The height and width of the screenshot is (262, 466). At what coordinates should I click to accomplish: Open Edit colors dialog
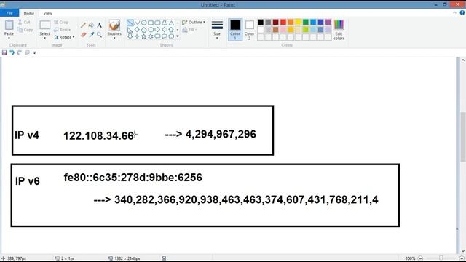339,30
